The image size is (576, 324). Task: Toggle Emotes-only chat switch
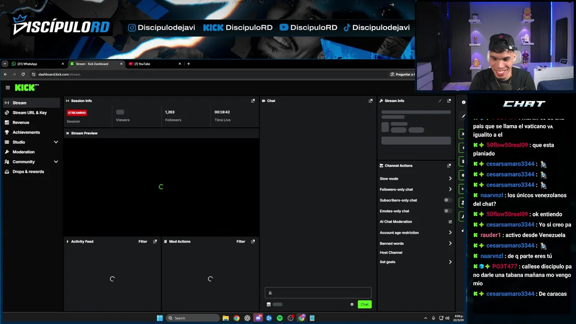448,211
